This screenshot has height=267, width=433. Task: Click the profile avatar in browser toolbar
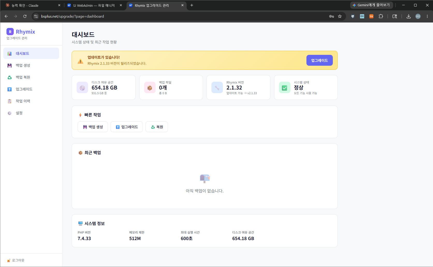418,16
